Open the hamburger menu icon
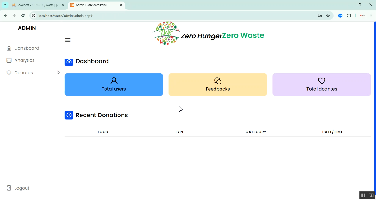 (68, 40)
